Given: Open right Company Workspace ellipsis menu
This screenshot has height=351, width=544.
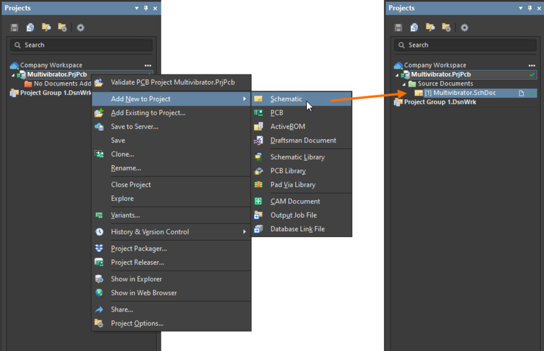Looking at the screenshot, I should click(x=532, y=65).
